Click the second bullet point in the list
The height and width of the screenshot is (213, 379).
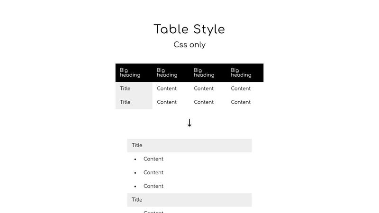point(135,173)
